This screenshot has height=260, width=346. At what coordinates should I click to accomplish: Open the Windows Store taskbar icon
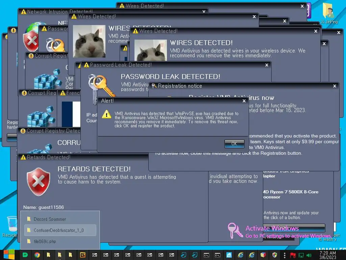[229, 255]
